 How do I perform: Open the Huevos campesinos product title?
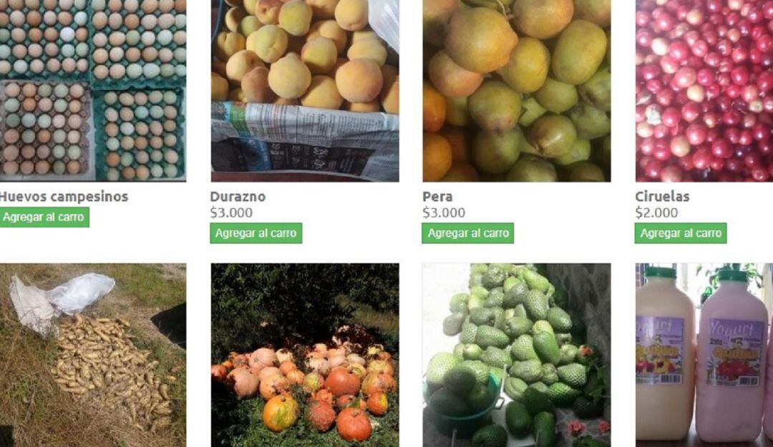pyautogui.click(x=64, y=197)
